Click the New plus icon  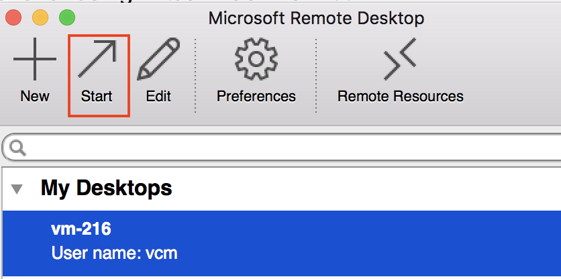tap(35, 59)
